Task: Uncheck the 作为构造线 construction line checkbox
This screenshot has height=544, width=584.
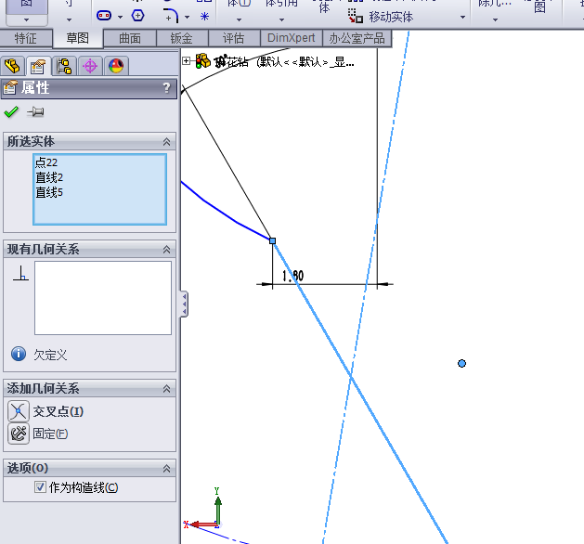Action: tap(40, 487)
